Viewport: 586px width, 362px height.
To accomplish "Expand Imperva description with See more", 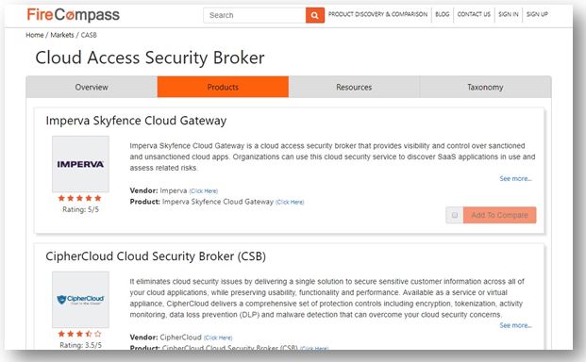I will coord(515,179).
